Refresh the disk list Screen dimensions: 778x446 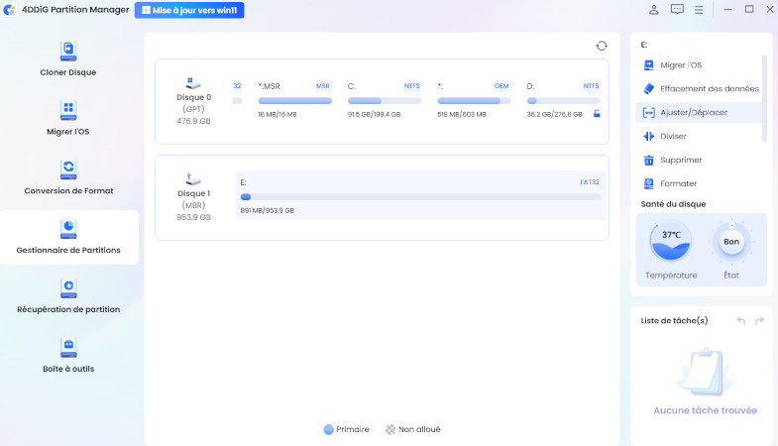(x=602, y=46)
